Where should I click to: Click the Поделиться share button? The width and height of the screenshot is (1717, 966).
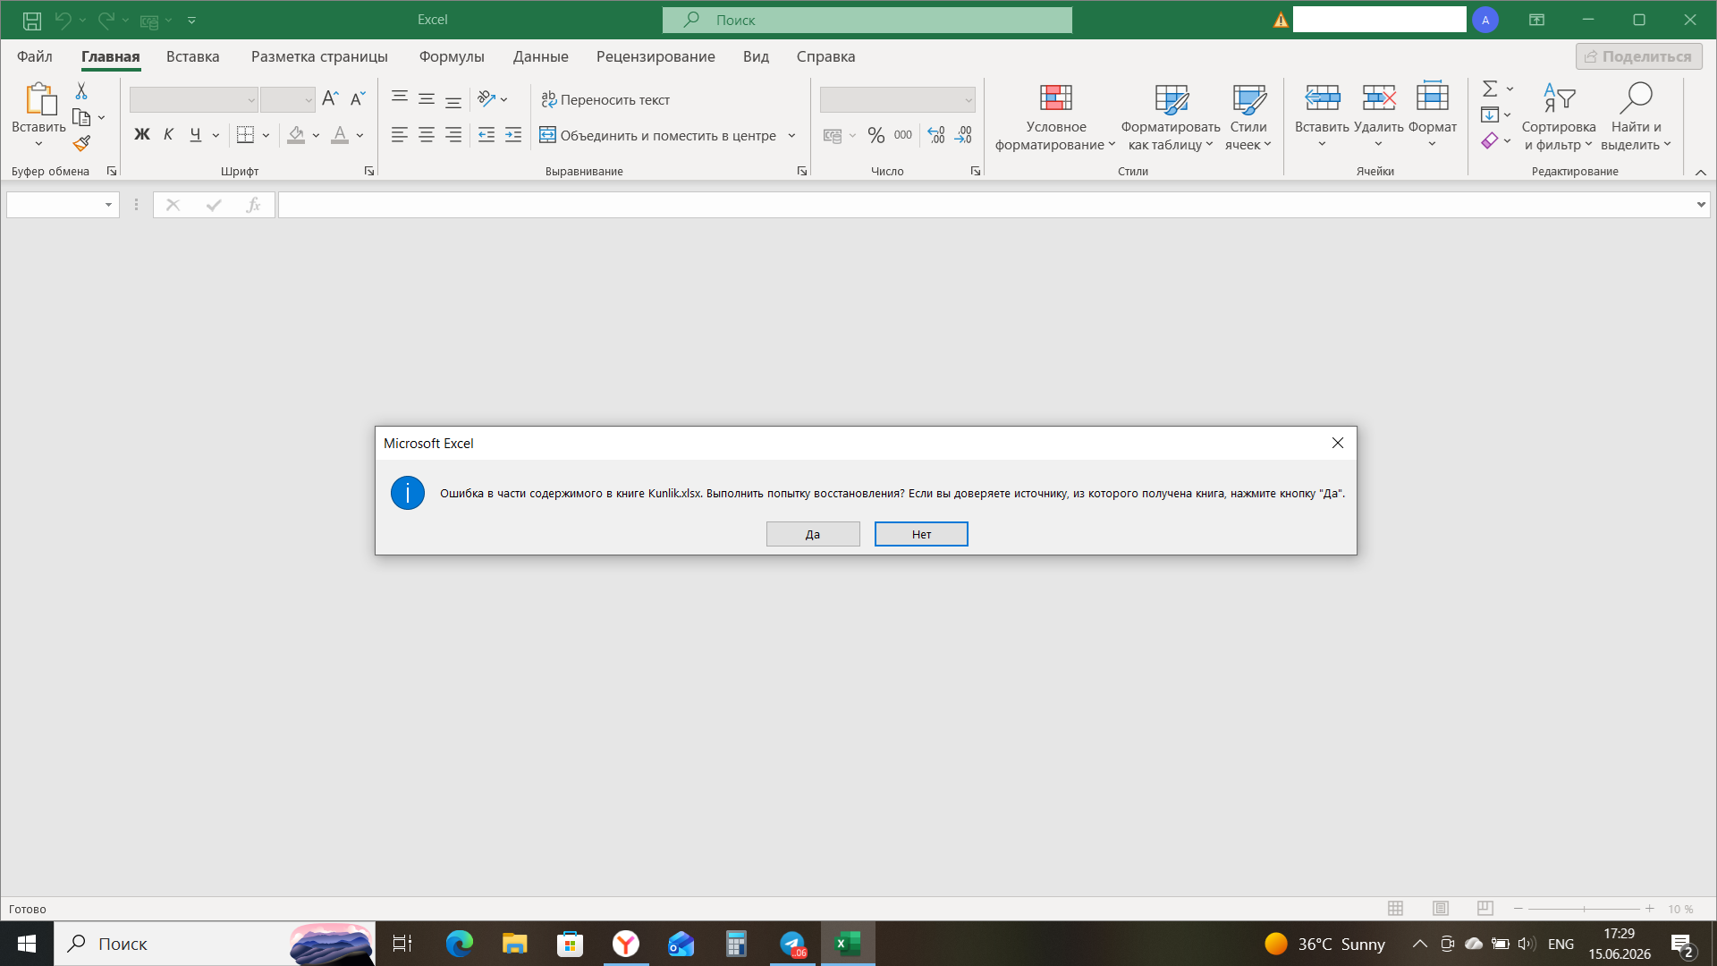coord(1638,56)
